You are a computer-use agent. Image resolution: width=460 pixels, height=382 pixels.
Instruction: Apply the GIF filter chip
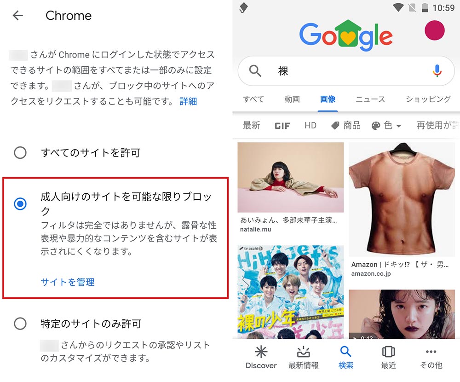(x=282, y=126)
